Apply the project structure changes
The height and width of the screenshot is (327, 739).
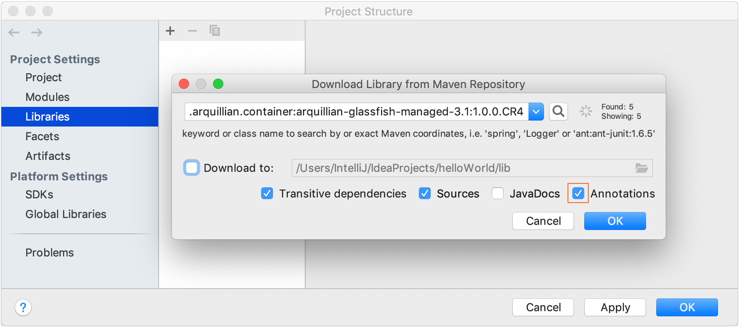615,307
